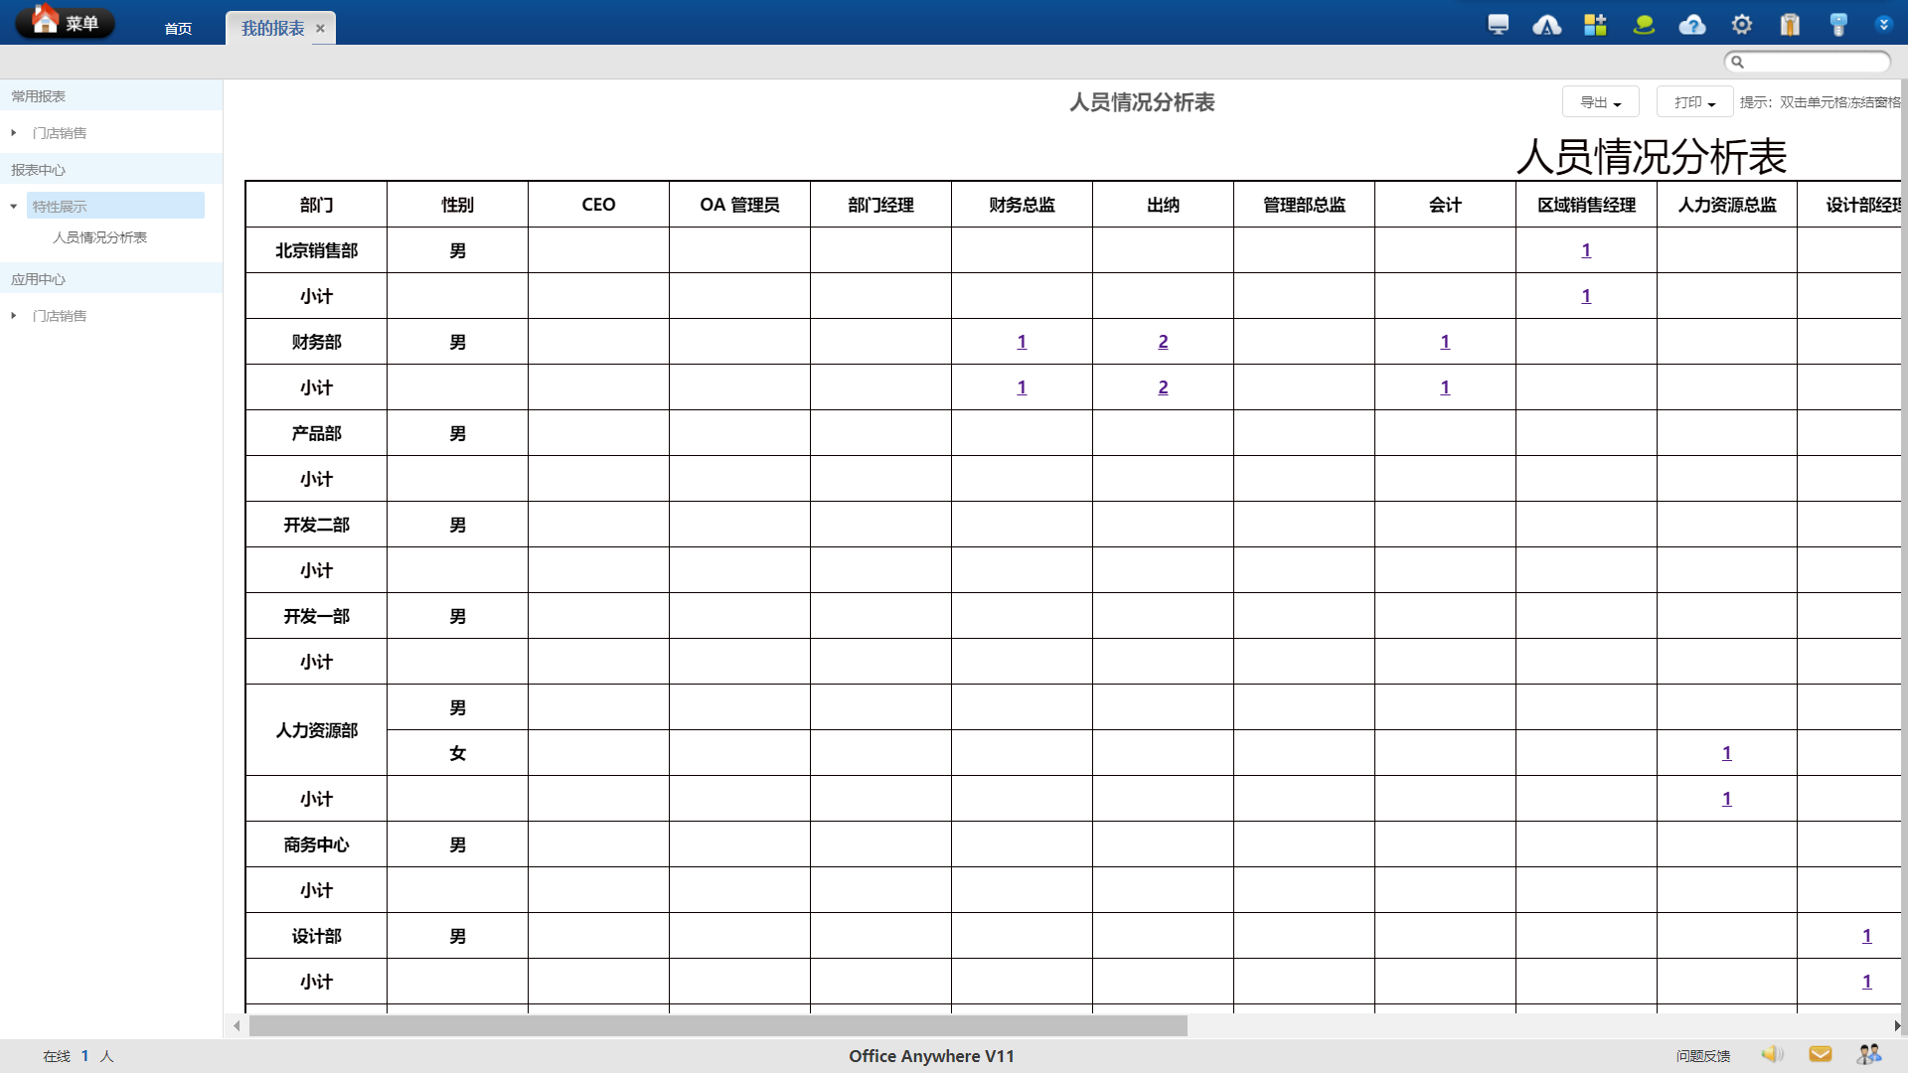Image resolution: width=1908 pixels, height=1073 pixels.
Task: Click the 问题反馈 feedback link
Action: [1702, 1056]
